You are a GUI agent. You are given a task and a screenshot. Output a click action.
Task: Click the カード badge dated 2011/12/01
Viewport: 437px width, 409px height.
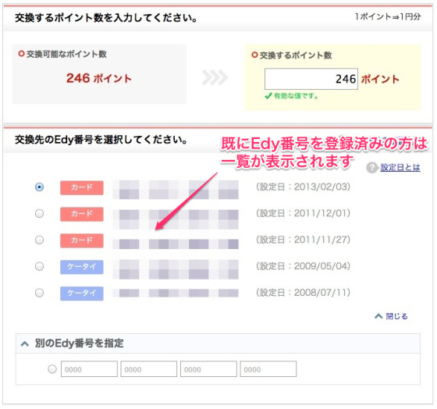click(x=82, y=214)
